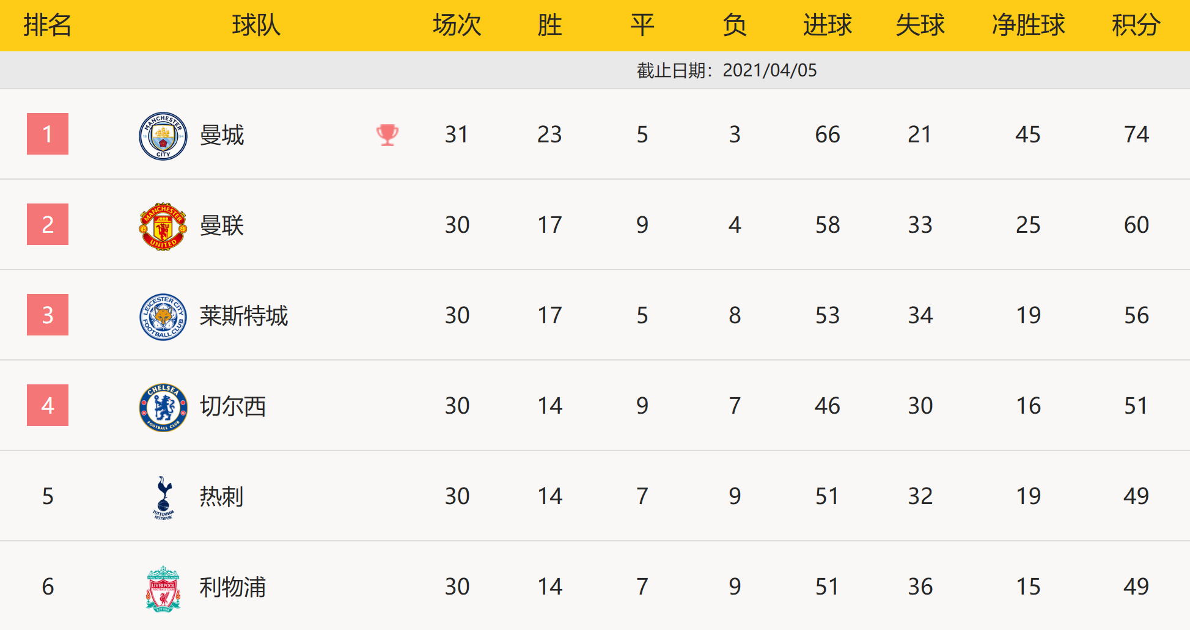Click the red rank 4 badge
This screenshot has width=1190, height=630.
[48, 405]
